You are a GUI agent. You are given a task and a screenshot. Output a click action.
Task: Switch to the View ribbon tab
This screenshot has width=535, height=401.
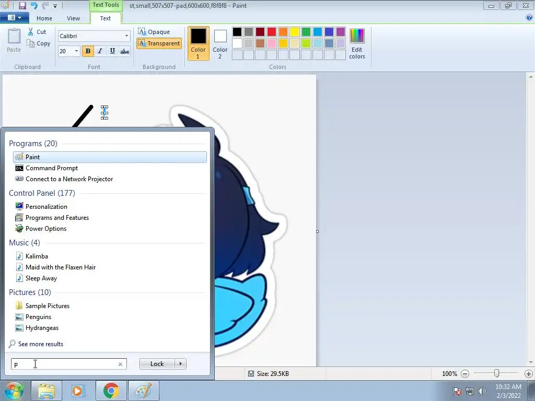coord(73,18)
